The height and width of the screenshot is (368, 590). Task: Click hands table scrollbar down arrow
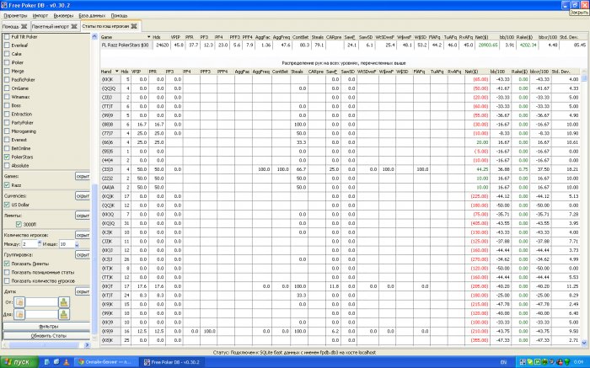584,343
